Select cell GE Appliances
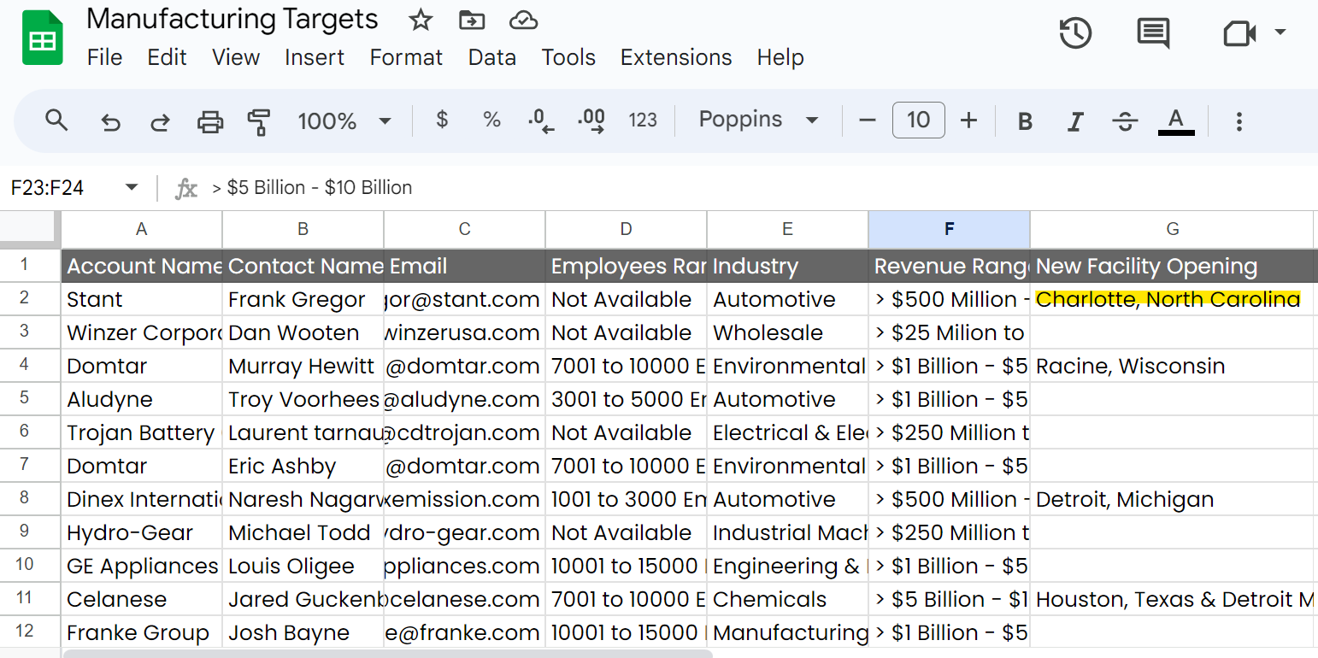This screenshot has height=658, width=1318. pos(142,566)
